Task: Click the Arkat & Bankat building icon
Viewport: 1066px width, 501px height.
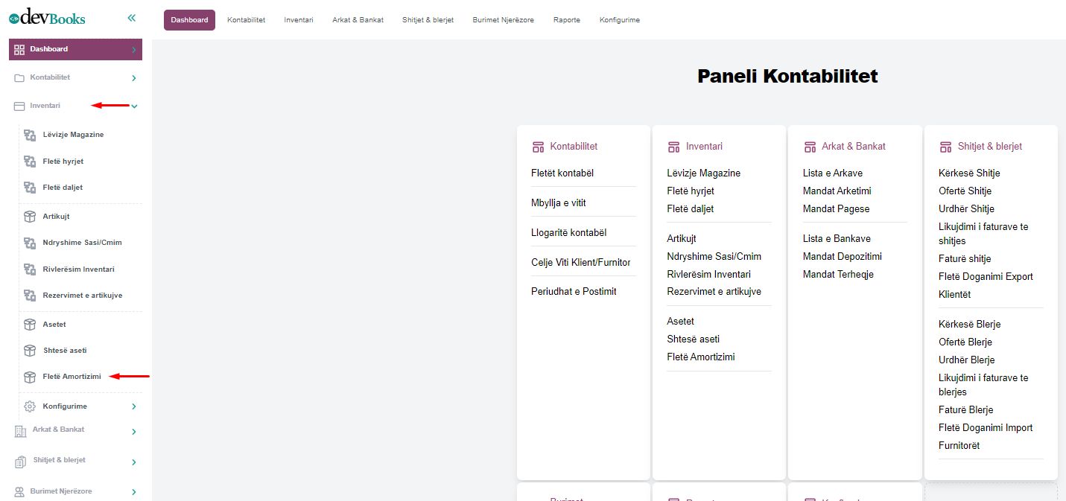Action: (20, 431)
